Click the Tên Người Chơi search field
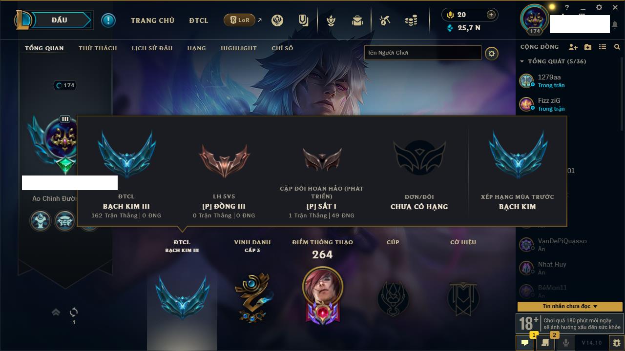This screenshot has height=351, width=625. [x=423, y=53]
